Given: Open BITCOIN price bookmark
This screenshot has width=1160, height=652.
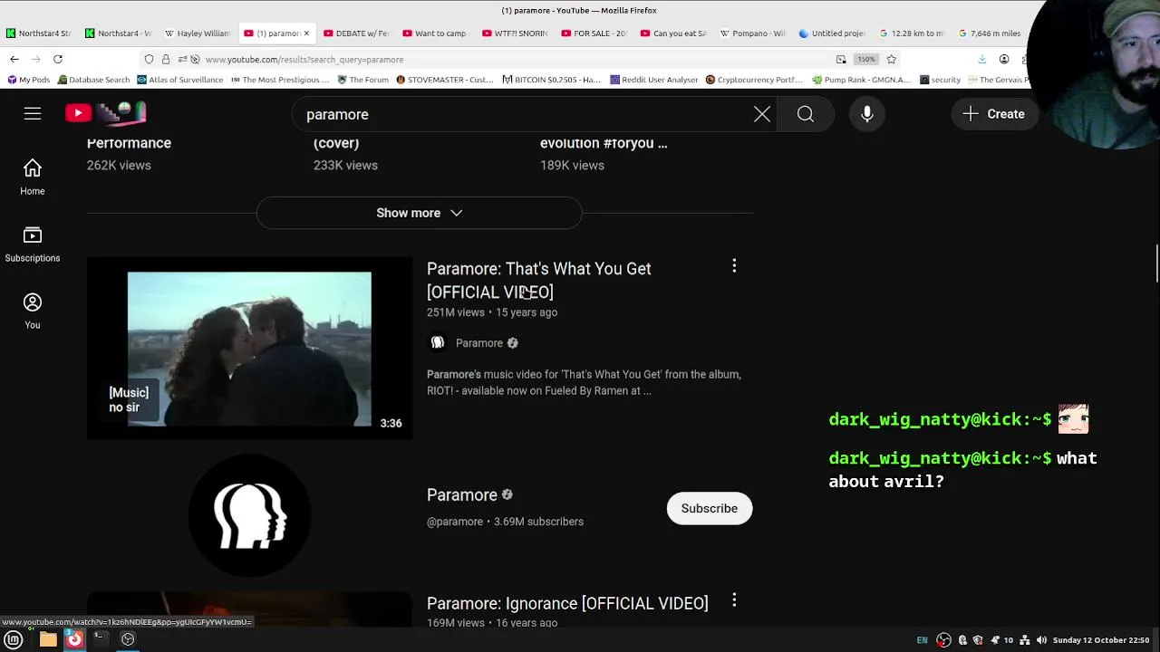Looking at the screenshot, I should (x=552, y=80).
